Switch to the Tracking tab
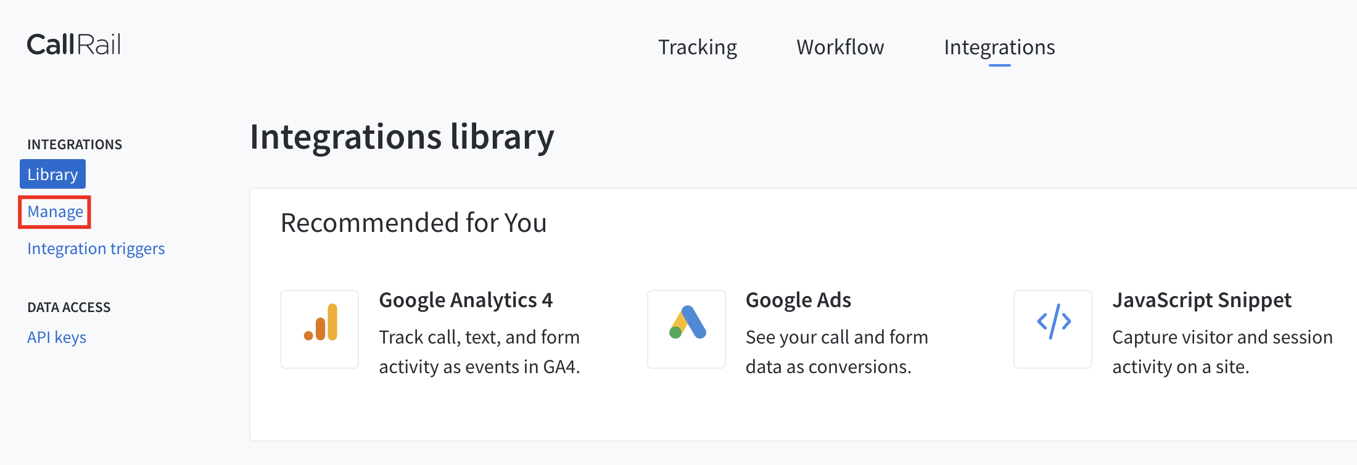 (x=698, y=47)
